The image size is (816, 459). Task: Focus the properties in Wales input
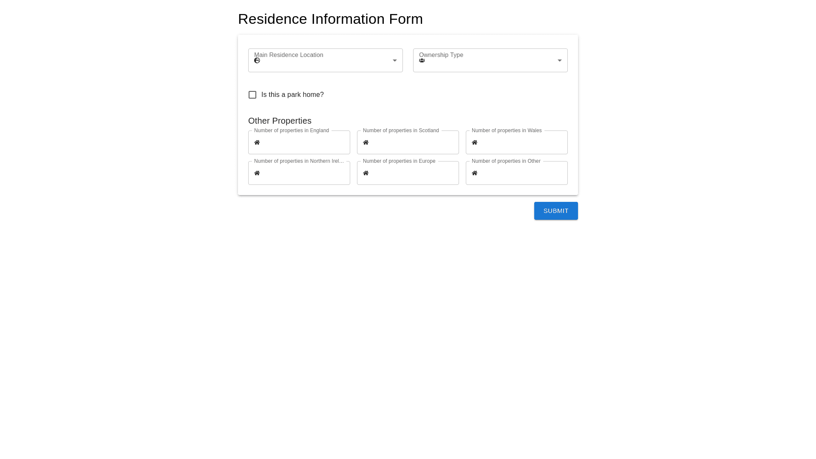coord(521,142)
